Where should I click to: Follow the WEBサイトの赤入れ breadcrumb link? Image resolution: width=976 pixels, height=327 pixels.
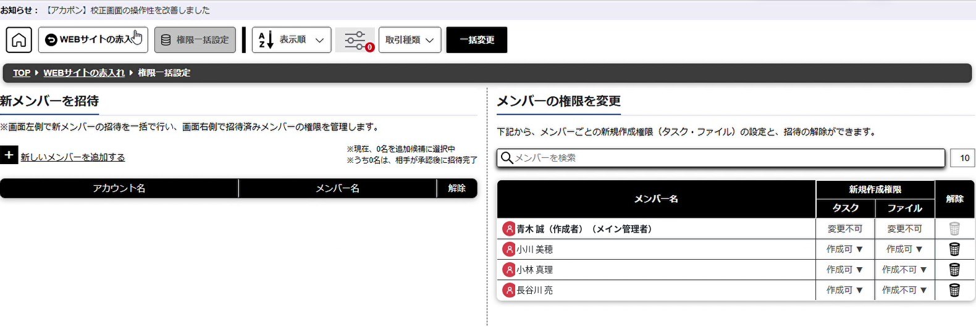click(84, 73)
